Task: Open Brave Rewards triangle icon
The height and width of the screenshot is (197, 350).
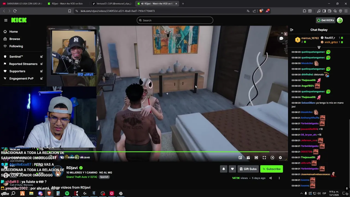Action: point(268,11)
